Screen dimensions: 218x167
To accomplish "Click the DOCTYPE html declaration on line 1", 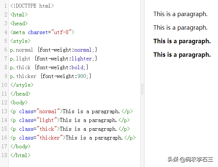I will (x=32, y=6).
